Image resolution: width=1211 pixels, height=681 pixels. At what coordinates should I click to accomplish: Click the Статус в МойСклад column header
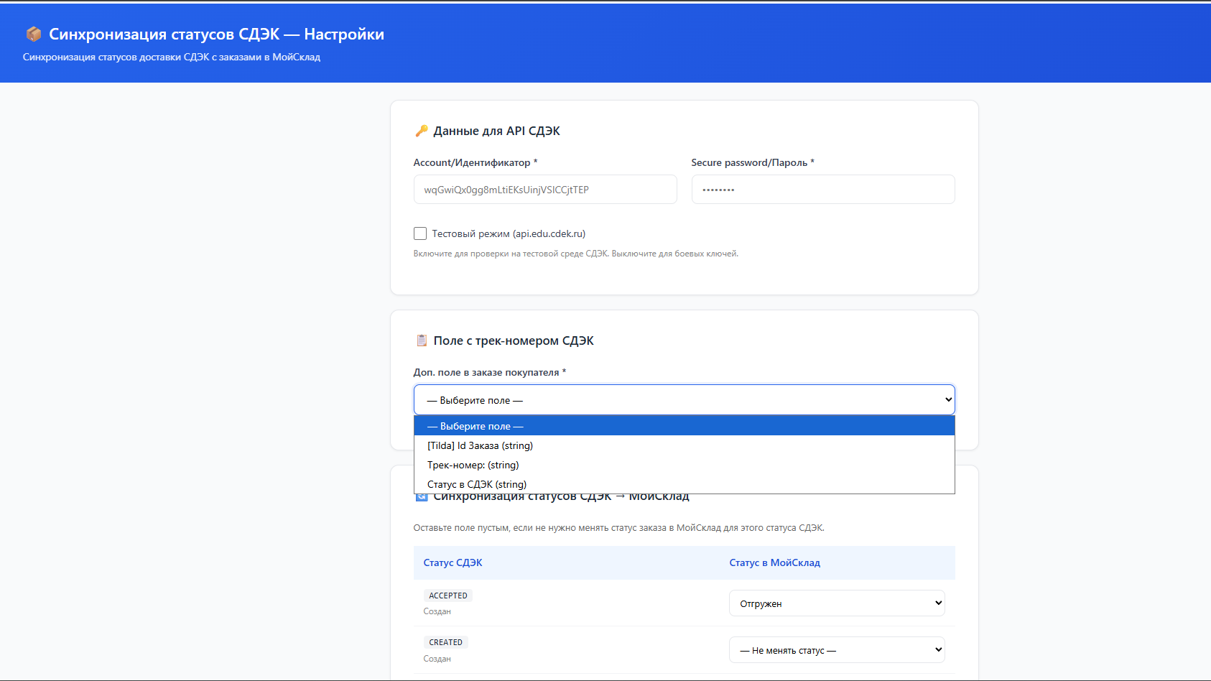pos(774,562)
